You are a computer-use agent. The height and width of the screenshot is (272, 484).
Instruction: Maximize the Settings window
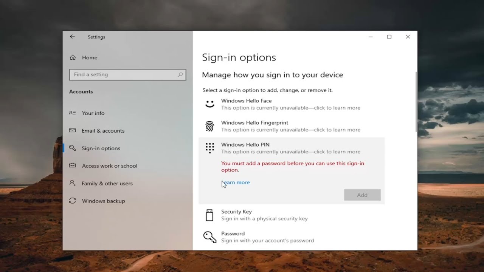(389, 37)
